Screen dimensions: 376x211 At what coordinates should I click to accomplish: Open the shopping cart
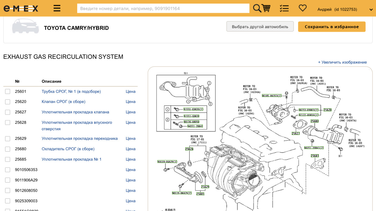tap(266, 8)
